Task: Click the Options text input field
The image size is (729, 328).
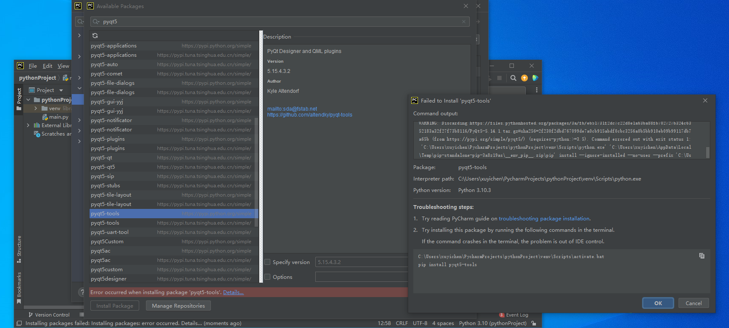Action: point(362,277)
